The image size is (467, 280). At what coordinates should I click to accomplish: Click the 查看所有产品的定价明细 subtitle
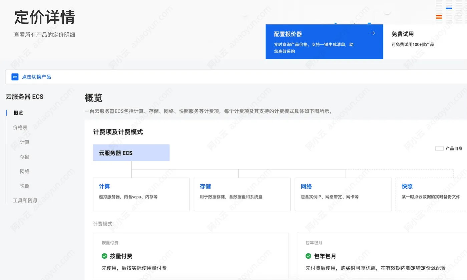[x=44, y=35]
